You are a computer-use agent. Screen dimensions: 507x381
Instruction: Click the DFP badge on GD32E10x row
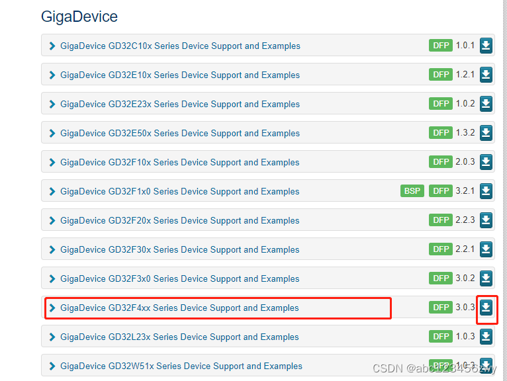coord(441,75)
